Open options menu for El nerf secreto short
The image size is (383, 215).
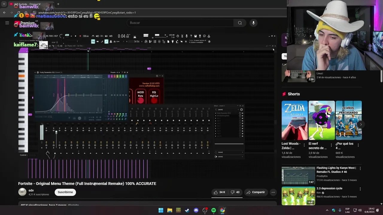tap(331, 145)
